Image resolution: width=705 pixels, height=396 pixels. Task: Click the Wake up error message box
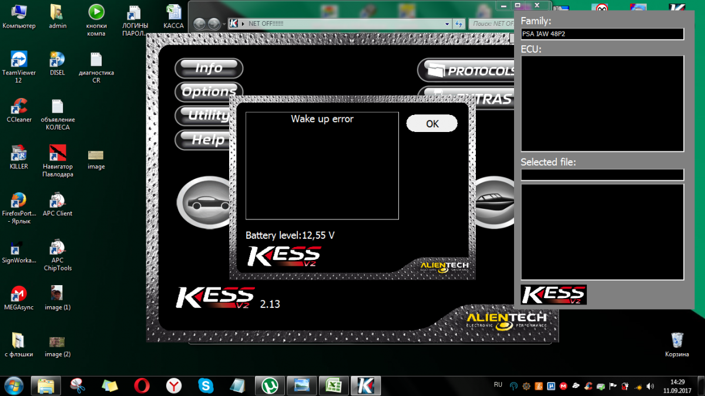coord(322,166)
